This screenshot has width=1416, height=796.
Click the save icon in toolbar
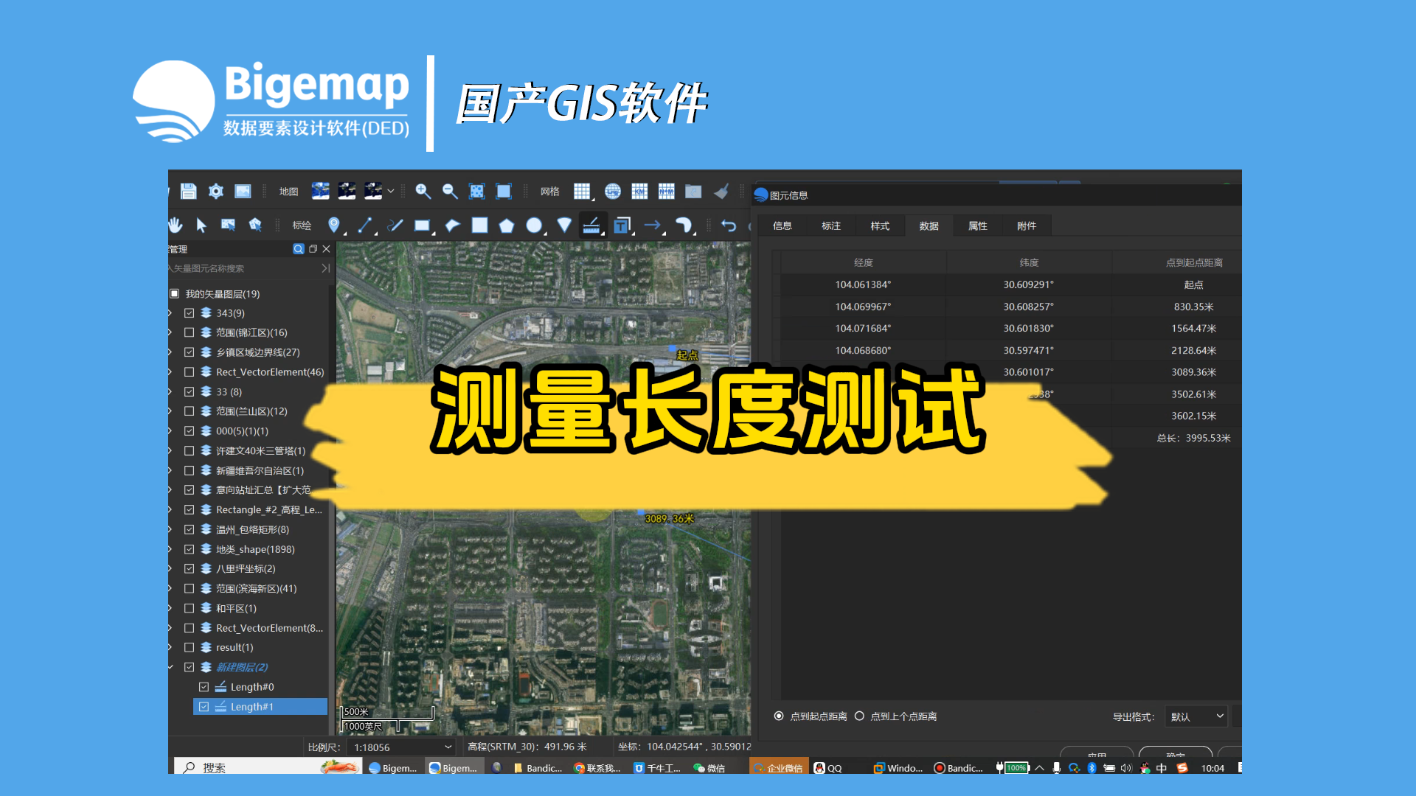(189, 192)
